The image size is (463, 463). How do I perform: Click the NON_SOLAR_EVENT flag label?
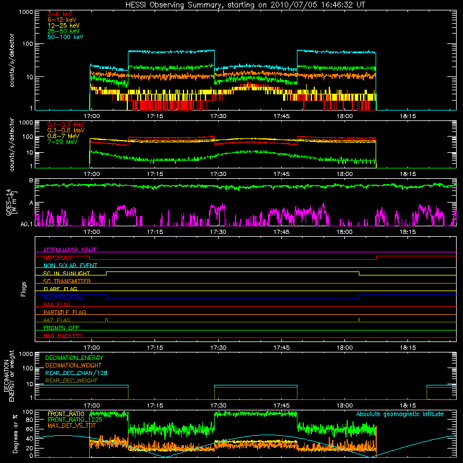point(70,266)
